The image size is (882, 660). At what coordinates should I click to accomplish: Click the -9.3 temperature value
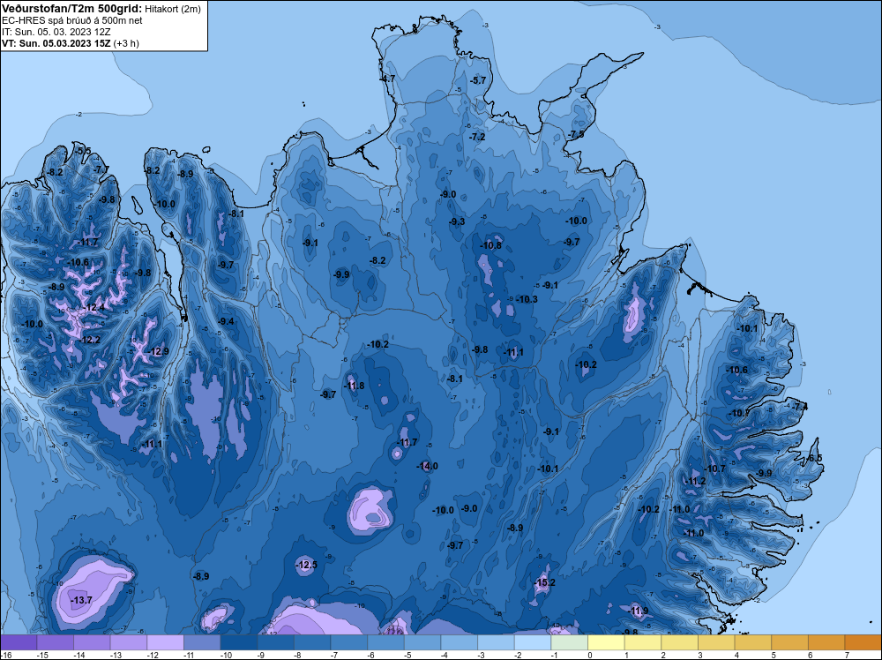tap(457, 221)
